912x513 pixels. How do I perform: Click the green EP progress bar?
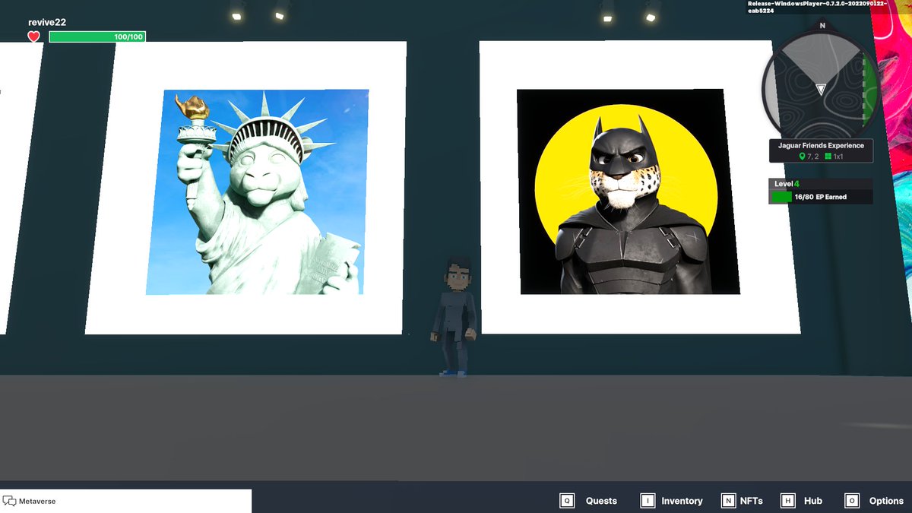(781, 197)
